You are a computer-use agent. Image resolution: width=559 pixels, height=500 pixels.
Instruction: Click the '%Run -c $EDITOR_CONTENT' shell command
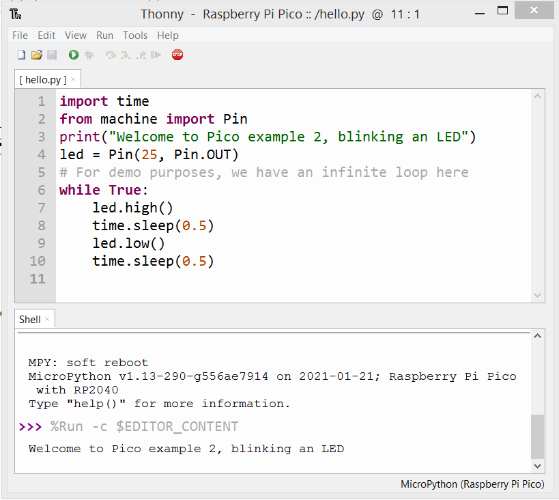(x=144, y=427)
